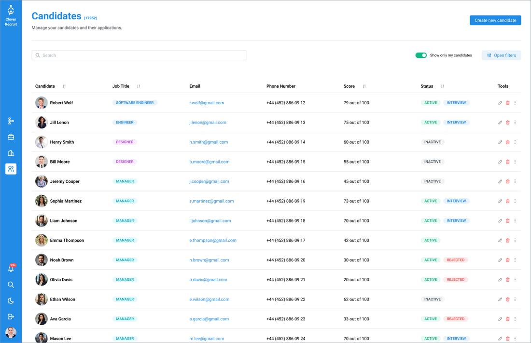This screenshot has width=531, height=343.
Task: Click Create new candidate button
Action: tap(495, 20)
